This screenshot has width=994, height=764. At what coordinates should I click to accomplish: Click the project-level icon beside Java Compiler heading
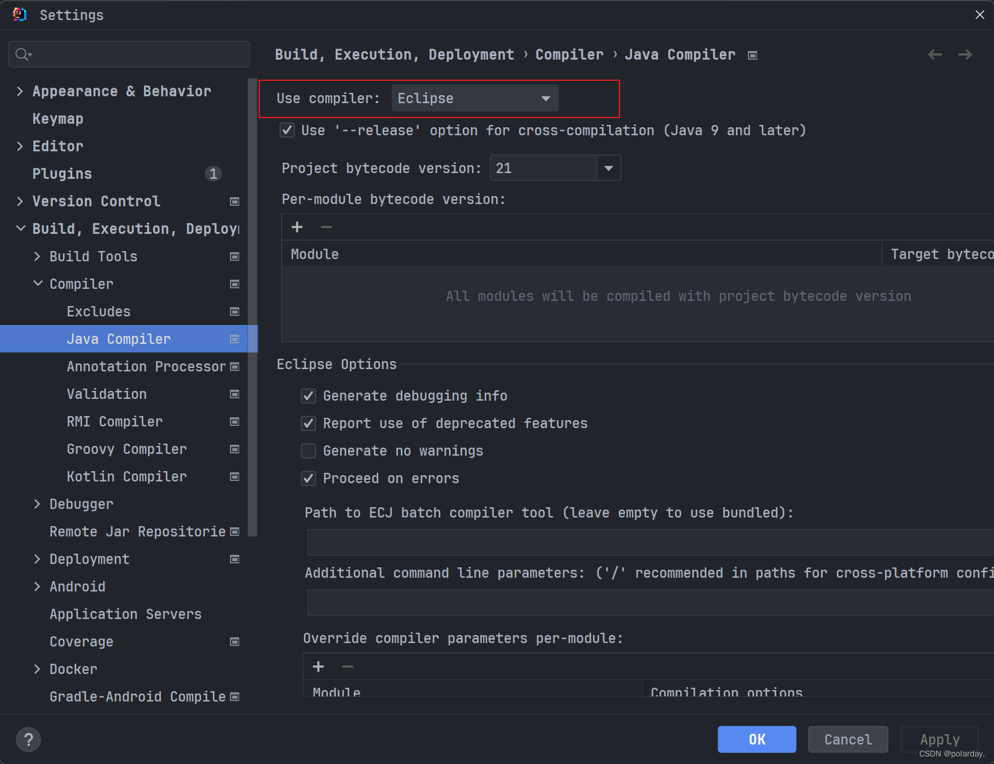coord(753,55)
